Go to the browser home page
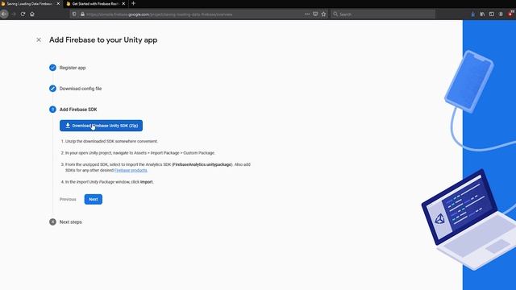The width and height of the screenshot is (516, 290). (x=32, y=14)
